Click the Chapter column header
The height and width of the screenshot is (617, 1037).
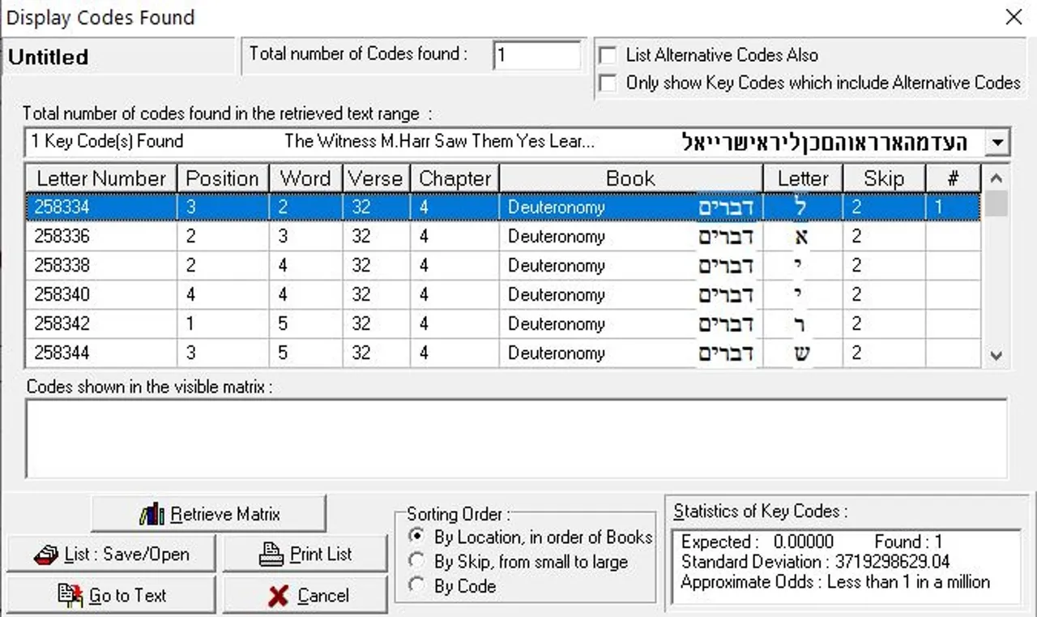coord(454,178)
